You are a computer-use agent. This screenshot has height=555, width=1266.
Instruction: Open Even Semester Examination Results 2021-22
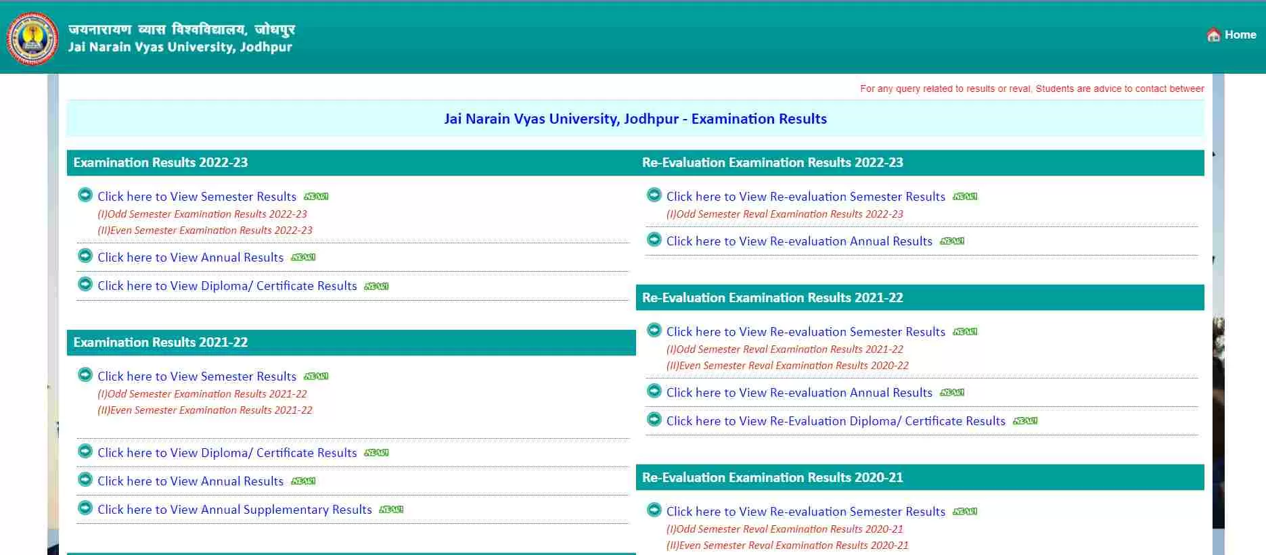205,410
